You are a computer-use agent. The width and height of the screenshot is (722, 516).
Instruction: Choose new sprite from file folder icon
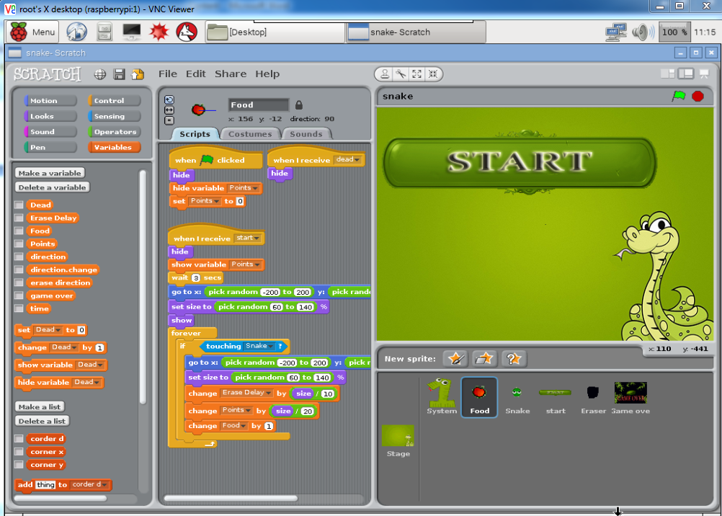484,358
